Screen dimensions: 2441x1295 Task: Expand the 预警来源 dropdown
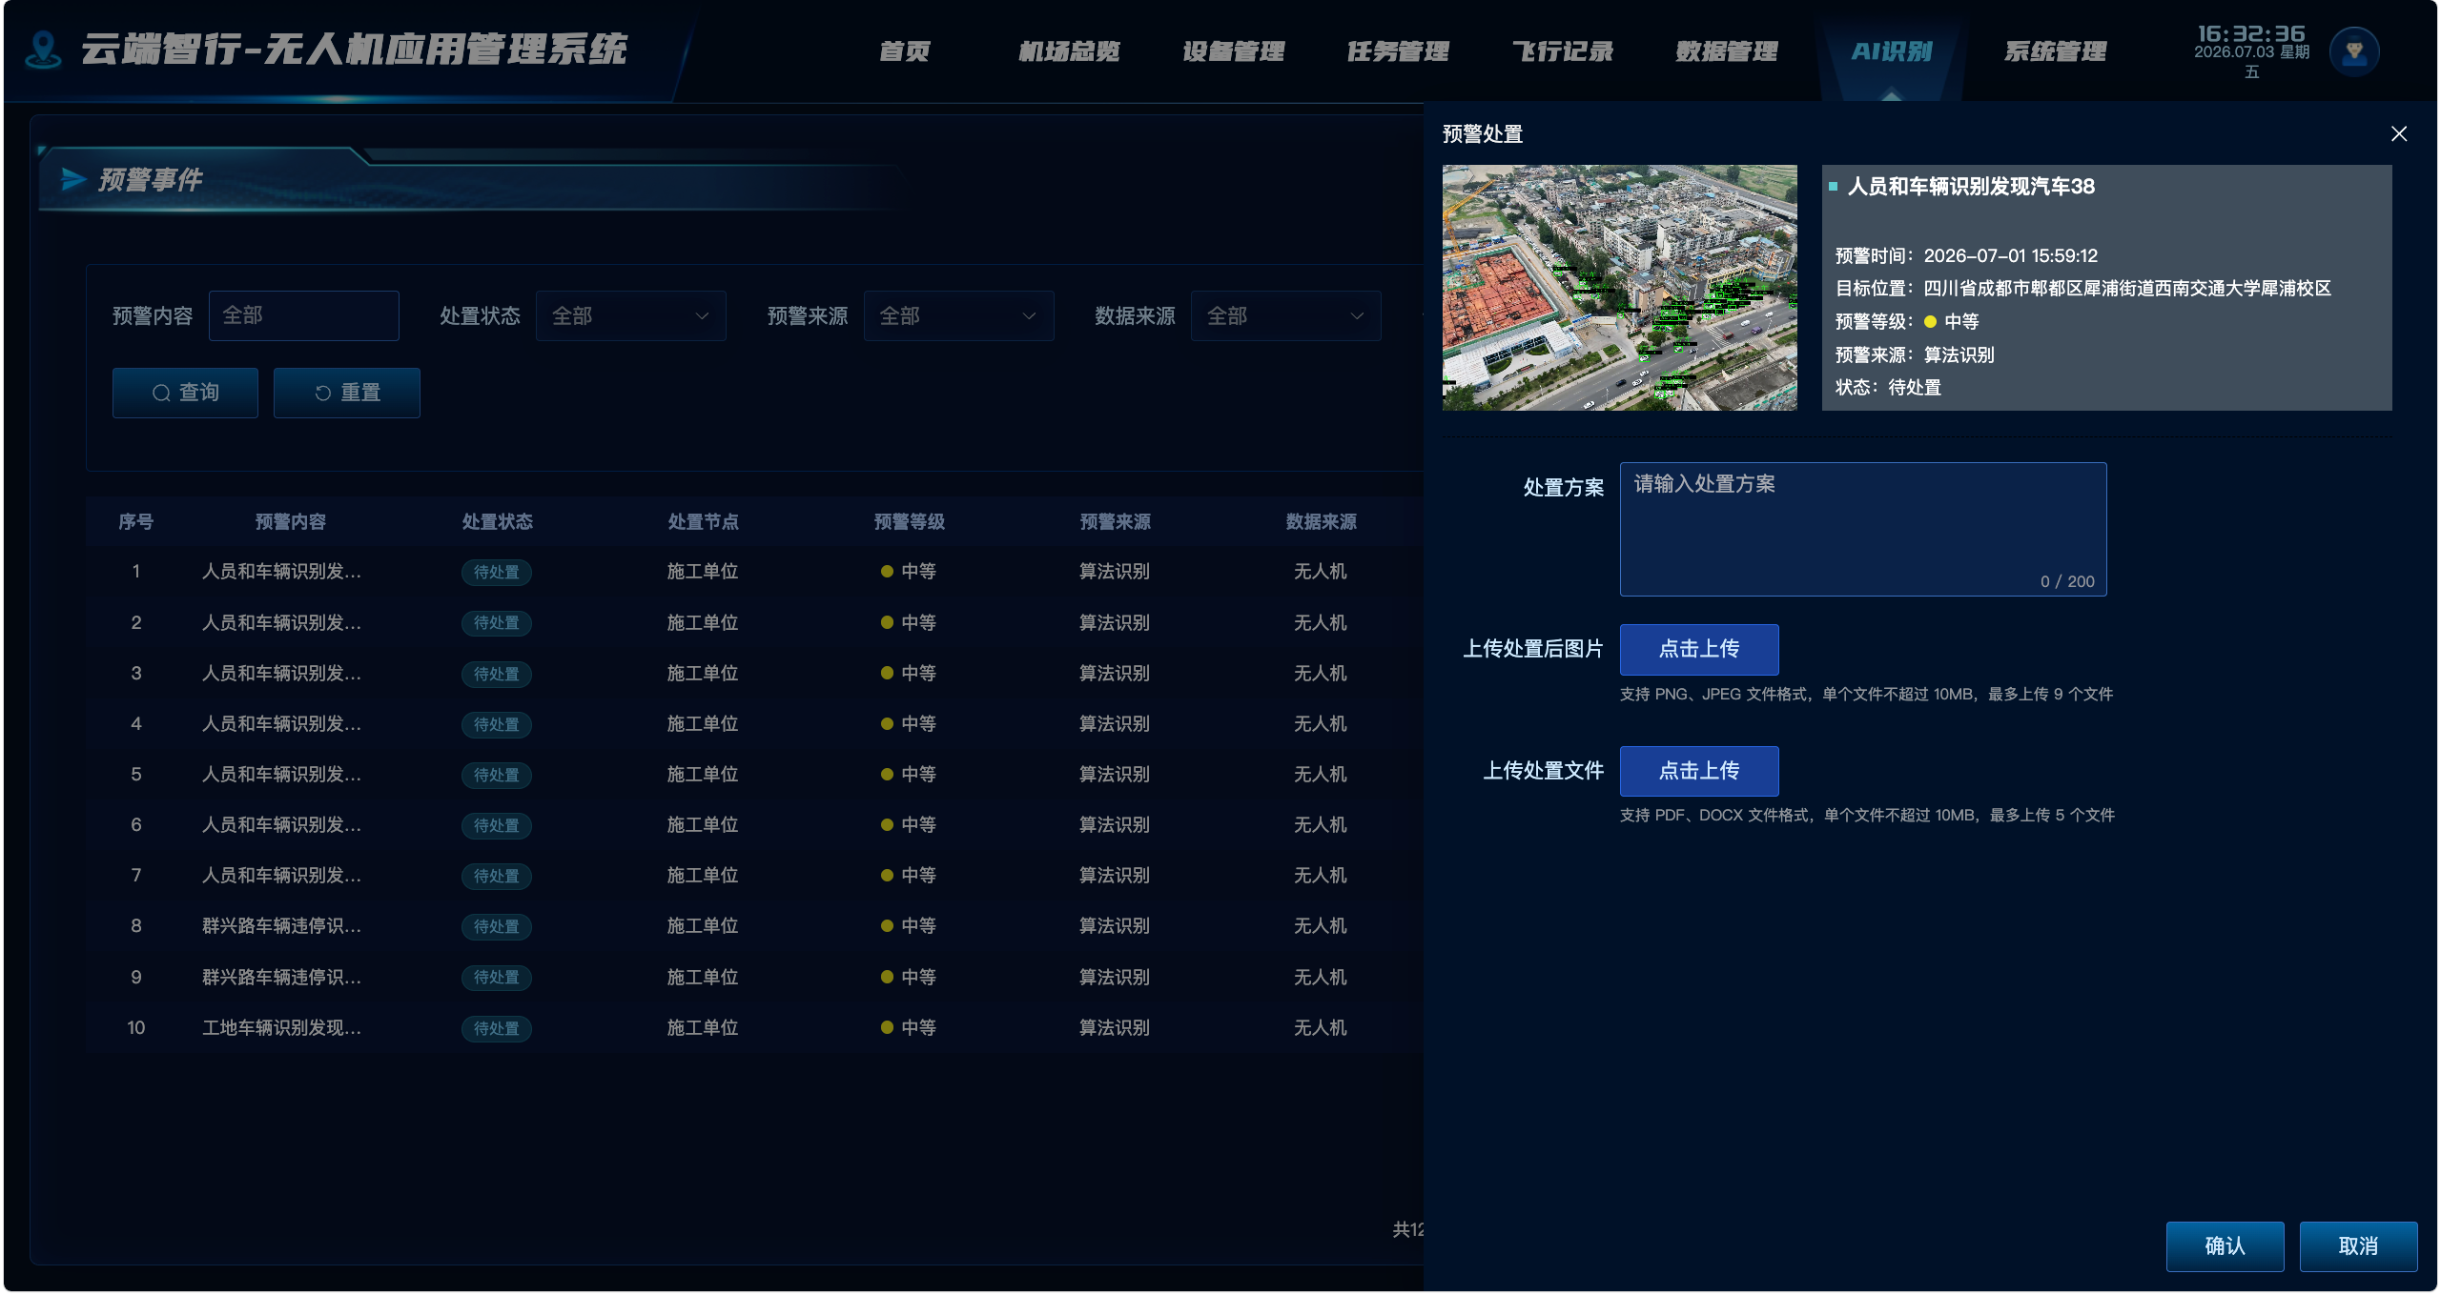959,315
